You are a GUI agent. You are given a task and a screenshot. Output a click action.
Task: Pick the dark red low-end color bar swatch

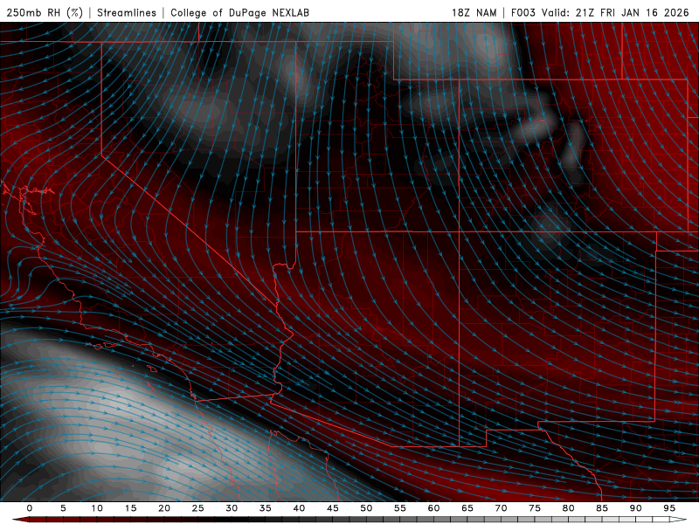pyautogui.click(x=21, y=521)
